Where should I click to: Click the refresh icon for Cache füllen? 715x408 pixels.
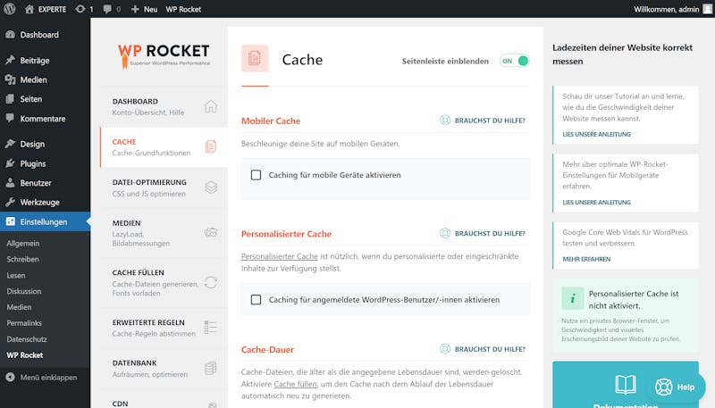pos(211,282)
